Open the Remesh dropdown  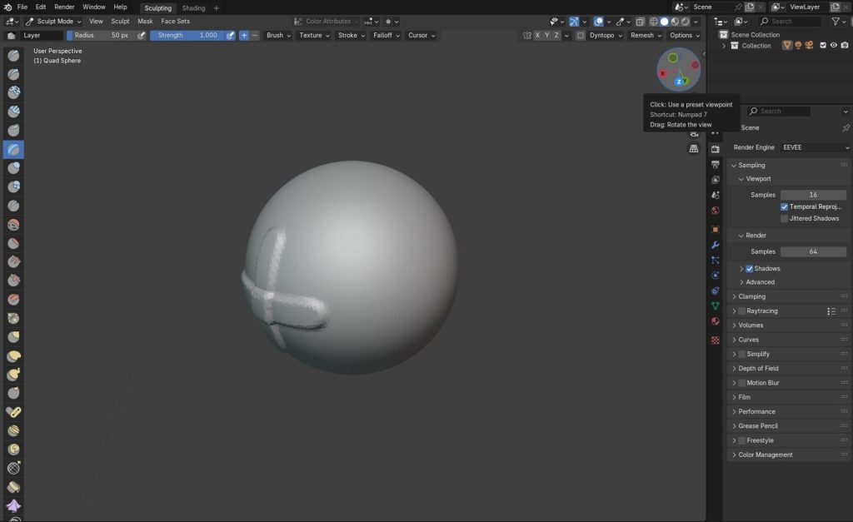coord(644,35)
